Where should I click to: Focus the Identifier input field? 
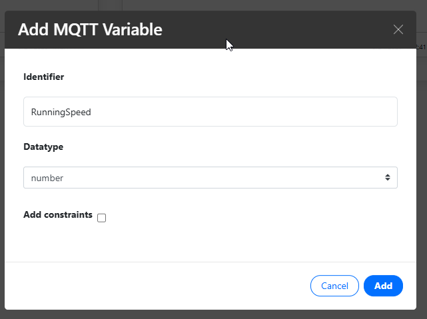pos(211,112)
